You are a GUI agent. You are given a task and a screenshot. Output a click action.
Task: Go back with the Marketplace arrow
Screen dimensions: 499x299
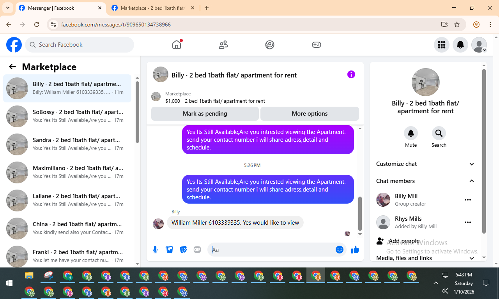tap(12, 67)
